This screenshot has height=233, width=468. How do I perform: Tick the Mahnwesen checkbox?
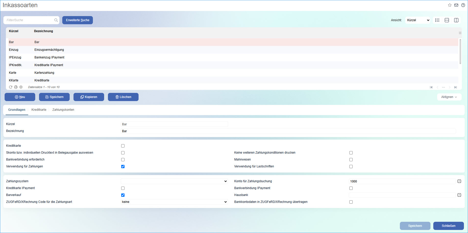[351, 160]
